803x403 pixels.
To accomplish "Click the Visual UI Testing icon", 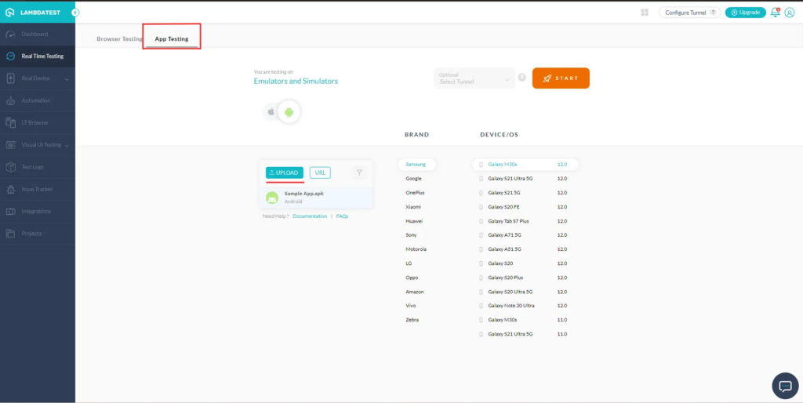I will [10, 145].
